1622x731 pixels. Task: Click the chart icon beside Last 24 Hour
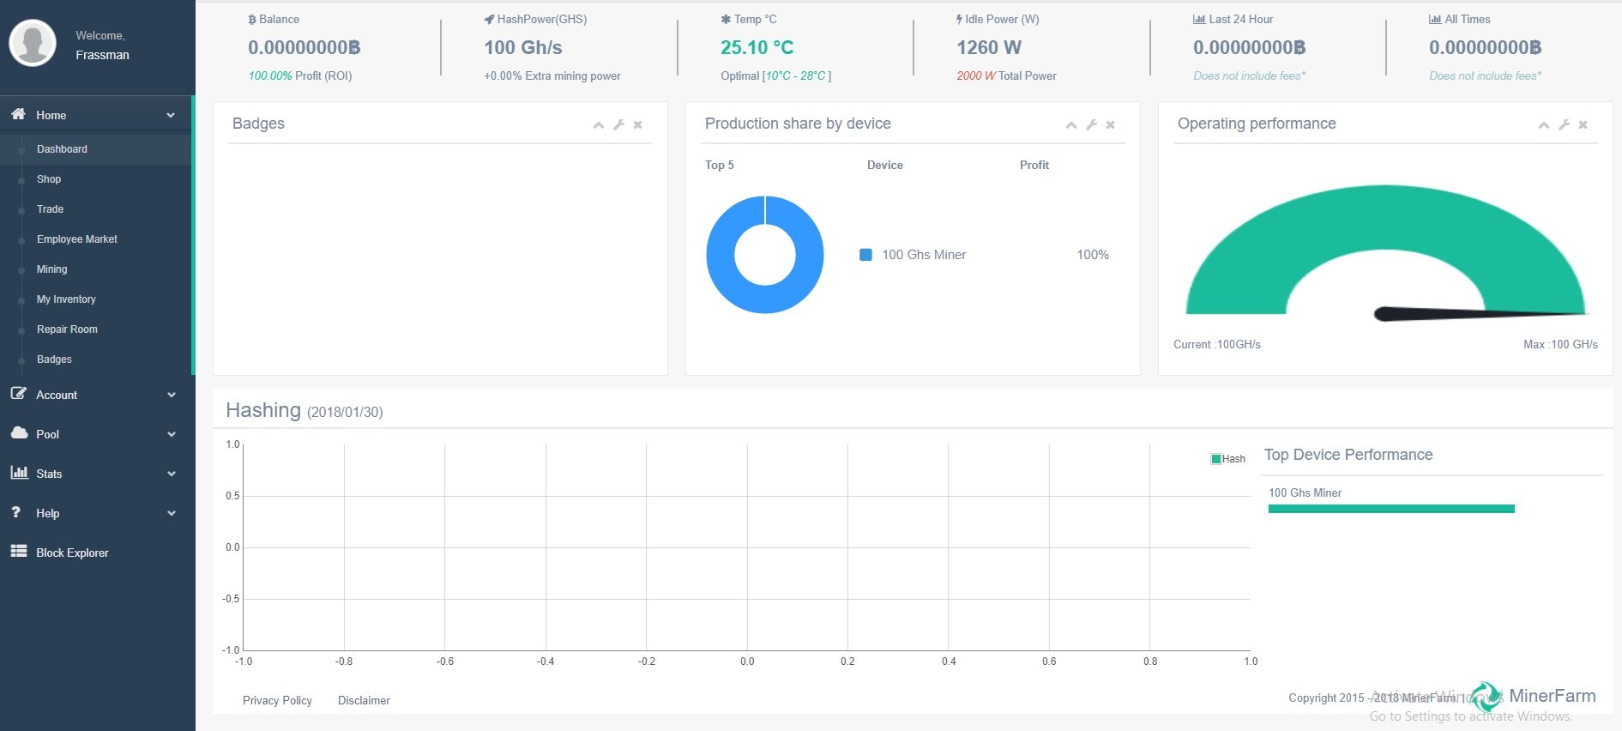click(1199, 19)
